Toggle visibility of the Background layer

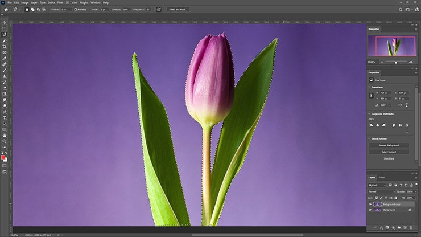(370, 210)
